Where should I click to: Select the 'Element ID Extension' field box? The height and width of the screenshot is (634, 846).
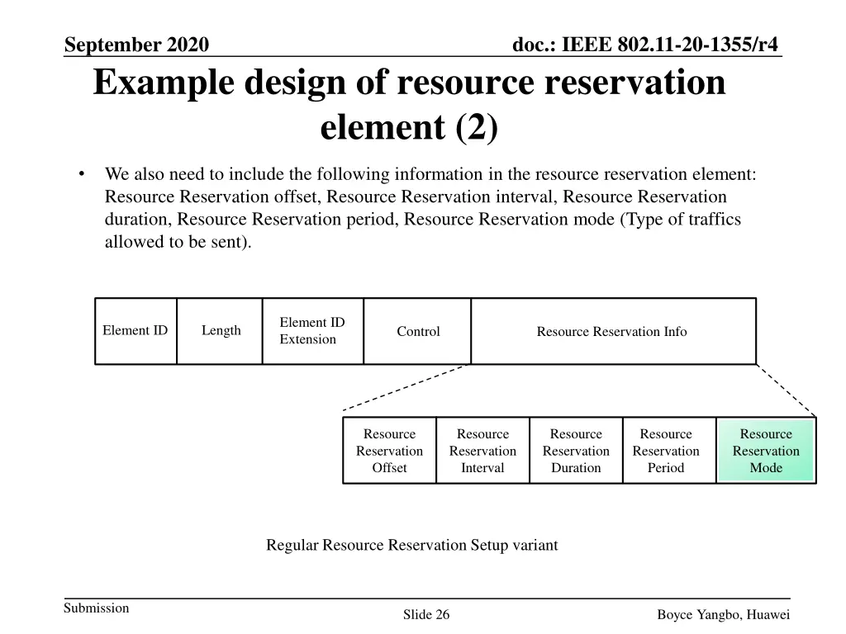pyautogui.click(x=313, y=331)
